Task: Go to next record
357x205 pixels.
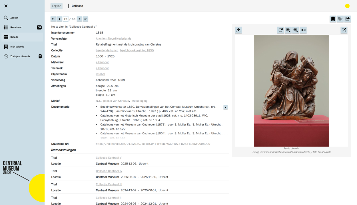Action: [x=79, y=19]
